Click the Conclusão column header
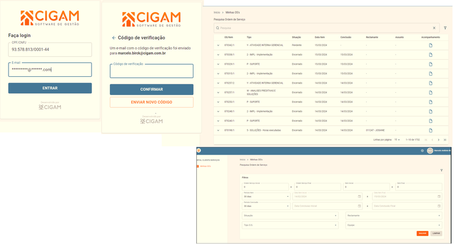This screenshot has height=244, width=455. tap(346, 38)
